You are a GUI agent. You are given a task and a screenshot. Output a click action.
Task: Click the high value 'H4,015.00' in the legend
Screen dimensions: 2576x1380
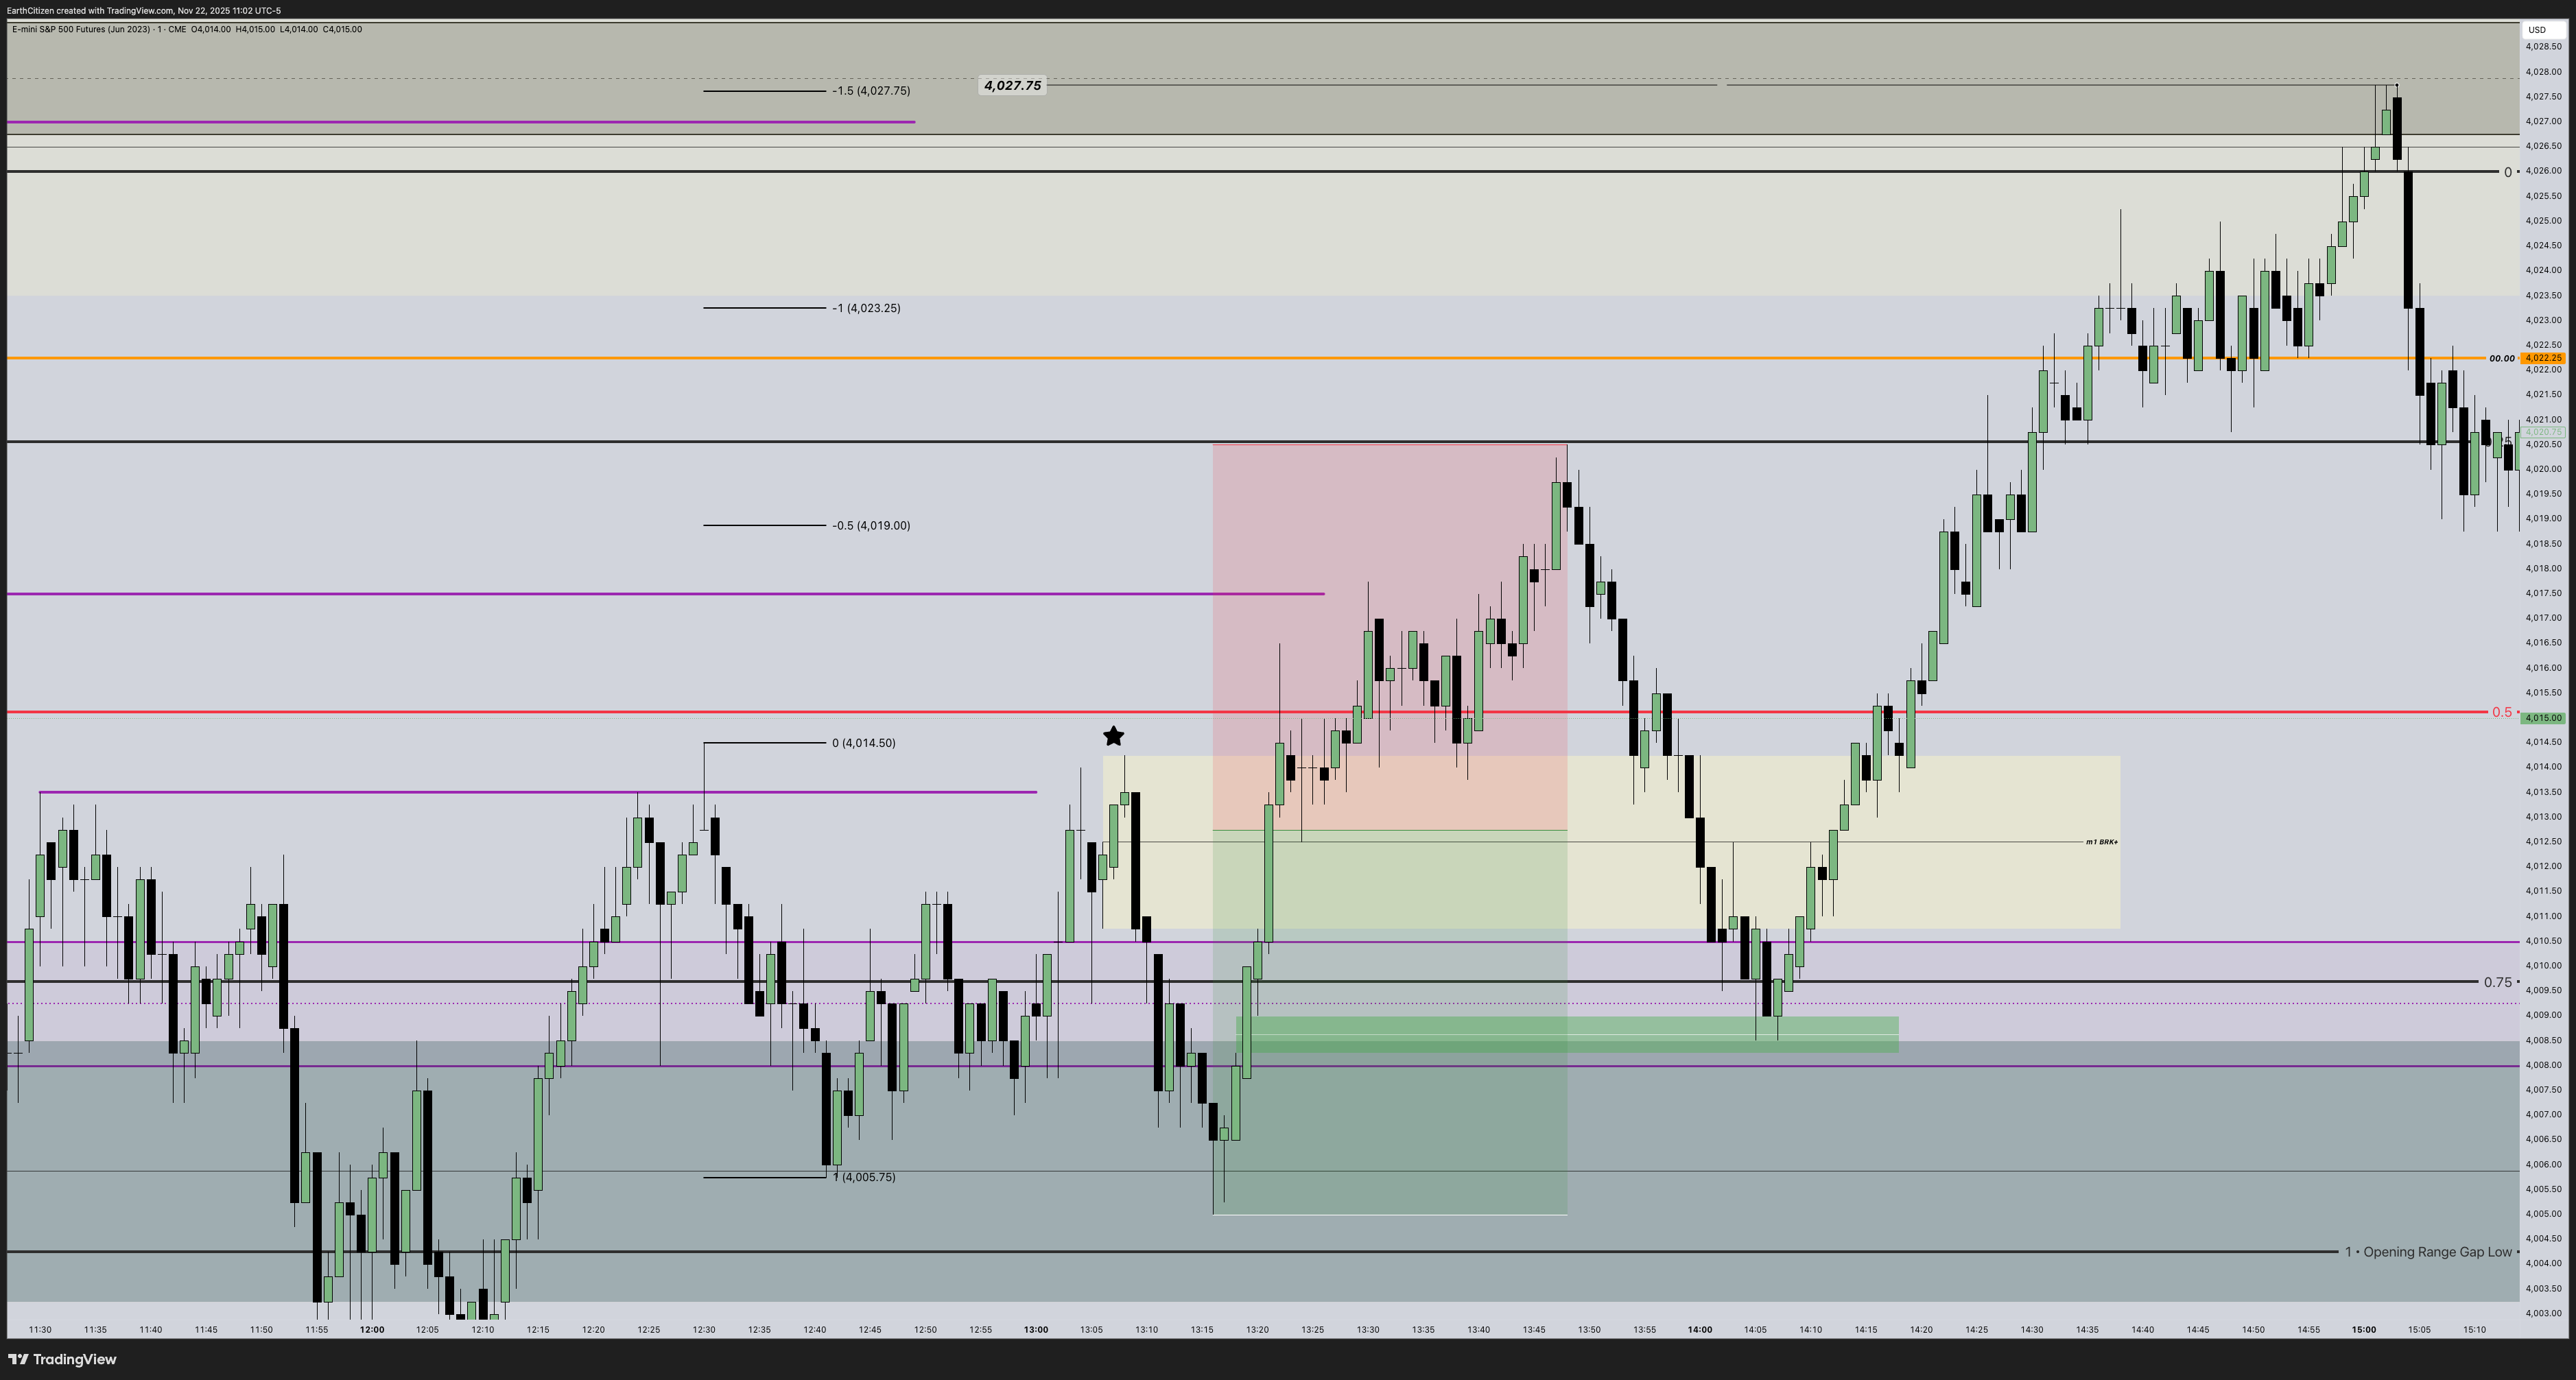coord(255,30)
